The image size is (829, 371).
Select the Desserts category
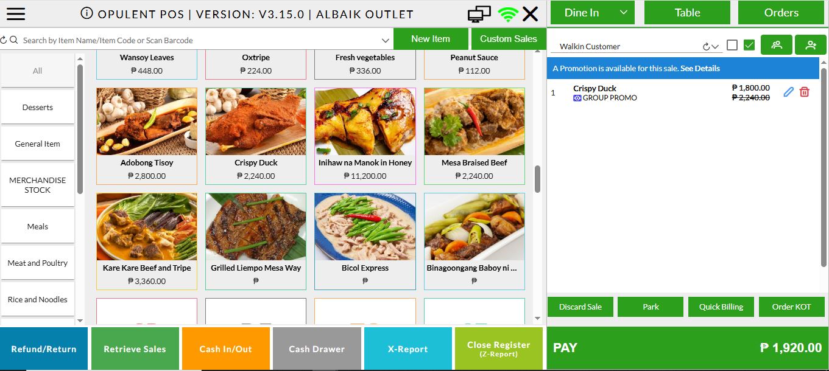tap(38, 107)
